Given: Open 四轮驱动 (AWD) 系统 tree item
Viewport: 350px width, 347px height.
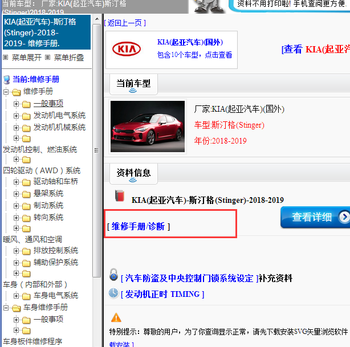Looking at the screenshot, I should pos(42,171).
